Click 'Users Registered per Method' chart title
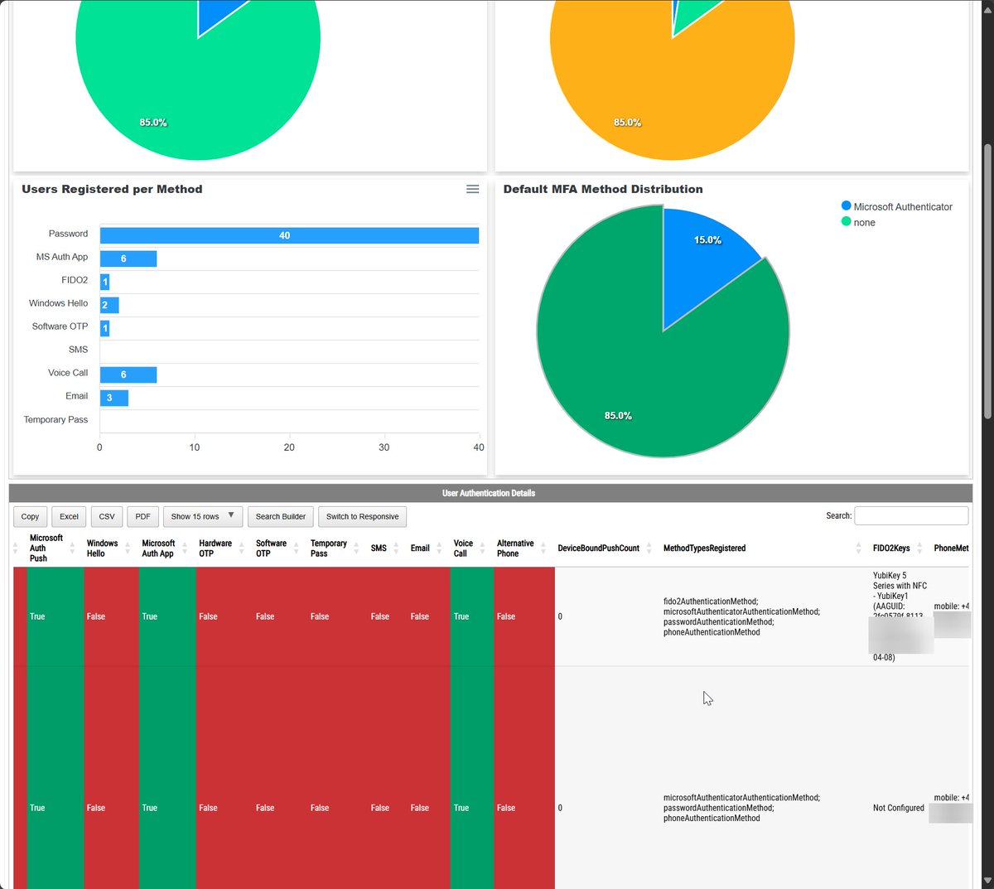Screen dimensions: 994x889 coord(112,189)
